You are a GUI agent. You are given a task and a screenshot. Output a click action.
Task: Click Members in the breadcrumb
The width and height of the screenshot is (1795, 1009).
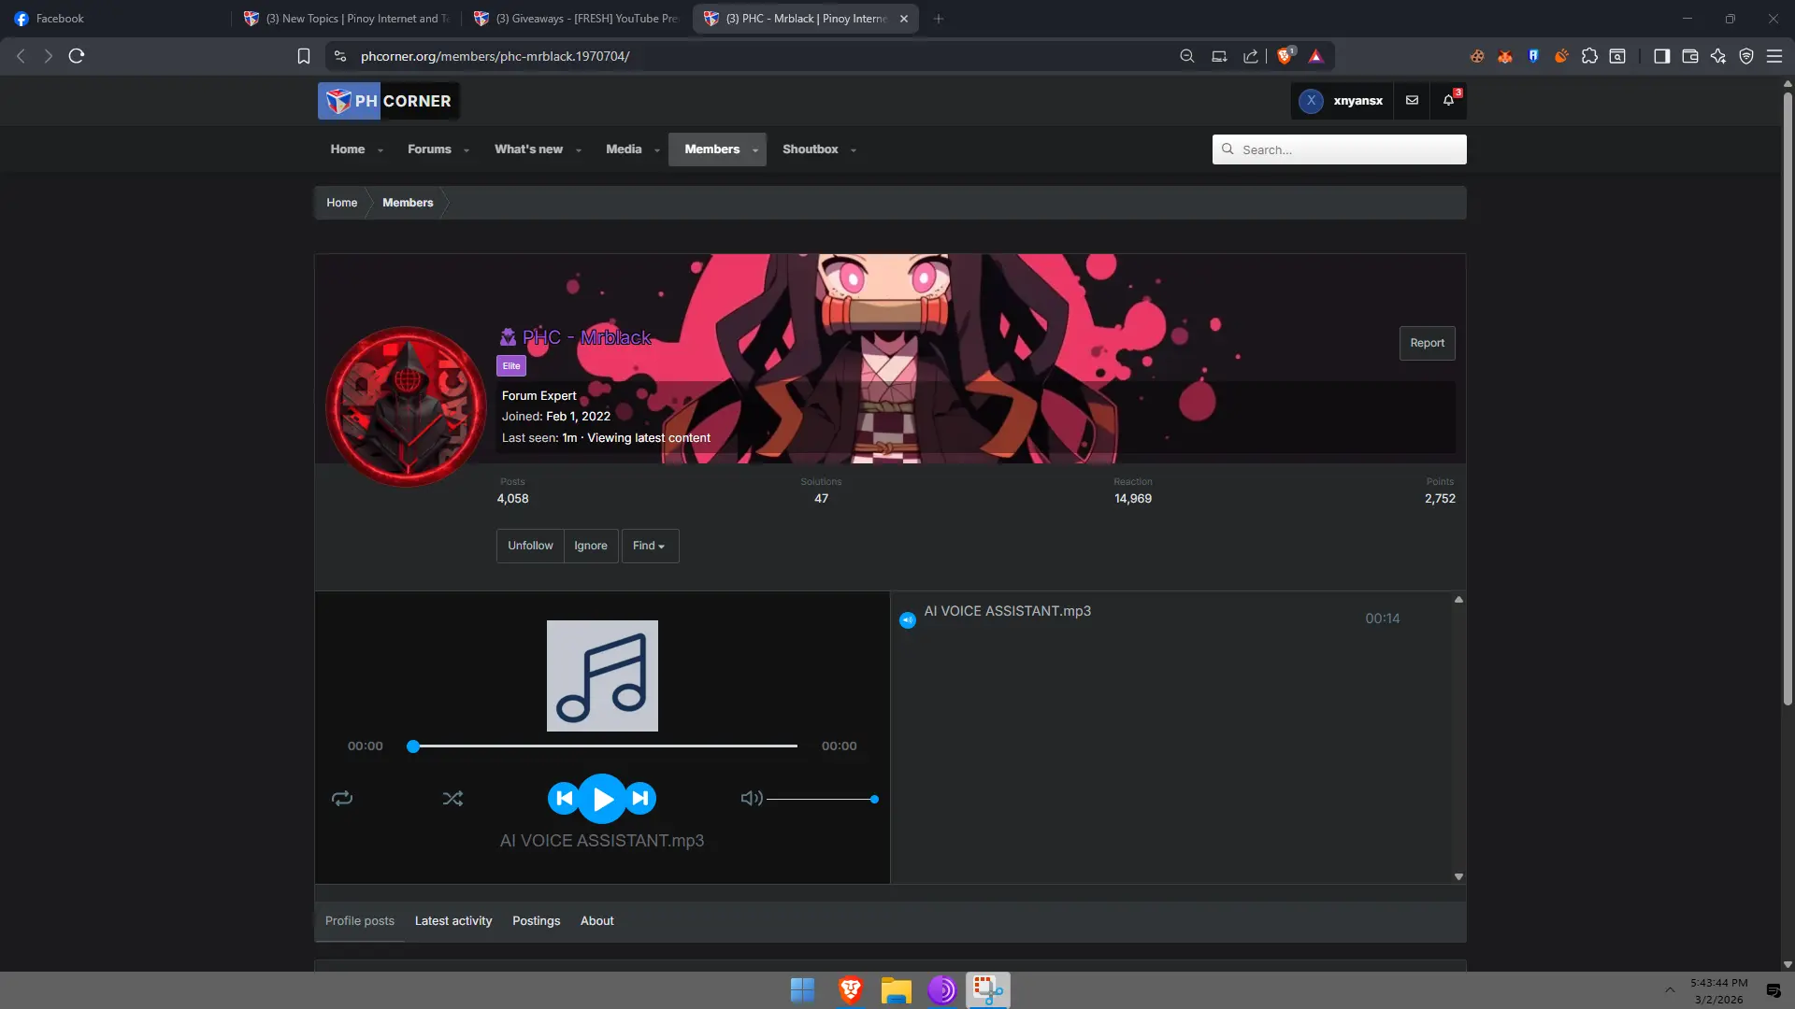click(408, 203)
